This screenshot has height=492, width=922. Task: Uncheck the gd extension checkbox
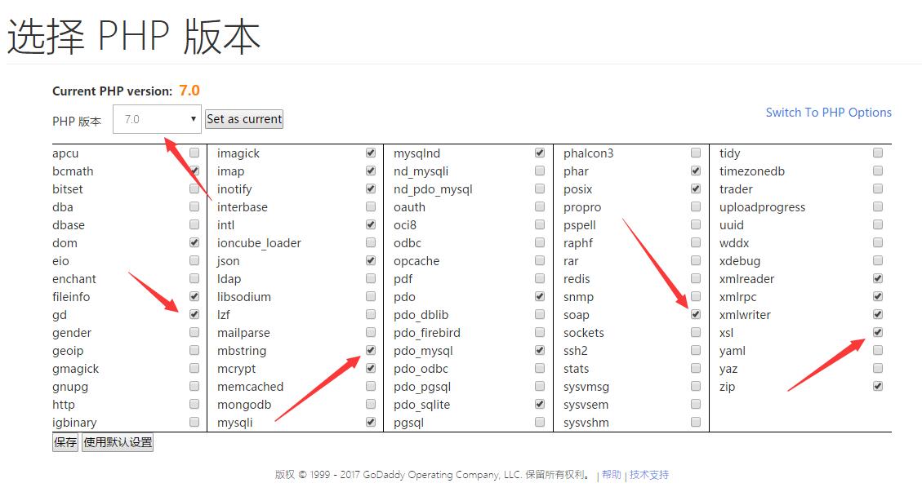click(194, 314)
